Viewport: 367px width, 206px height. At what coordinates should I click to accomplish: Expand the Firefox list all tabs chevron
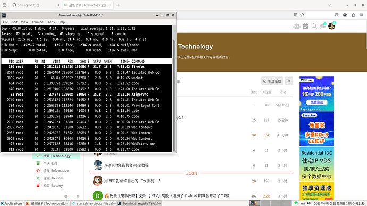point(330,5)
